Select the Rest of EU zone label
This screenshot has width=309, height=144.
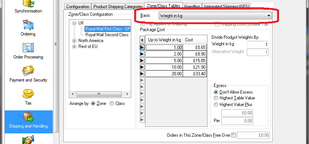coord(88,46)
